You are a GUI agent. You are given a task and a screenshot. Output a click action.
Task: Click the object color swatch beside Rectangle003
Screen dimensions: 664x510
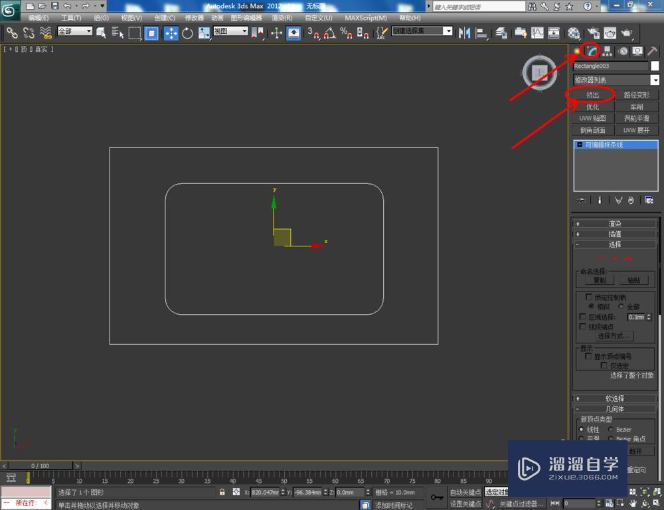point(653,66)
